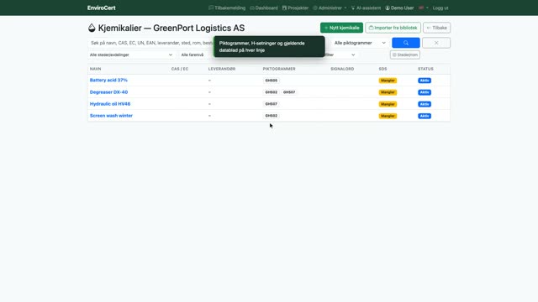Open the Demo User profile

[x=399, y=8]
